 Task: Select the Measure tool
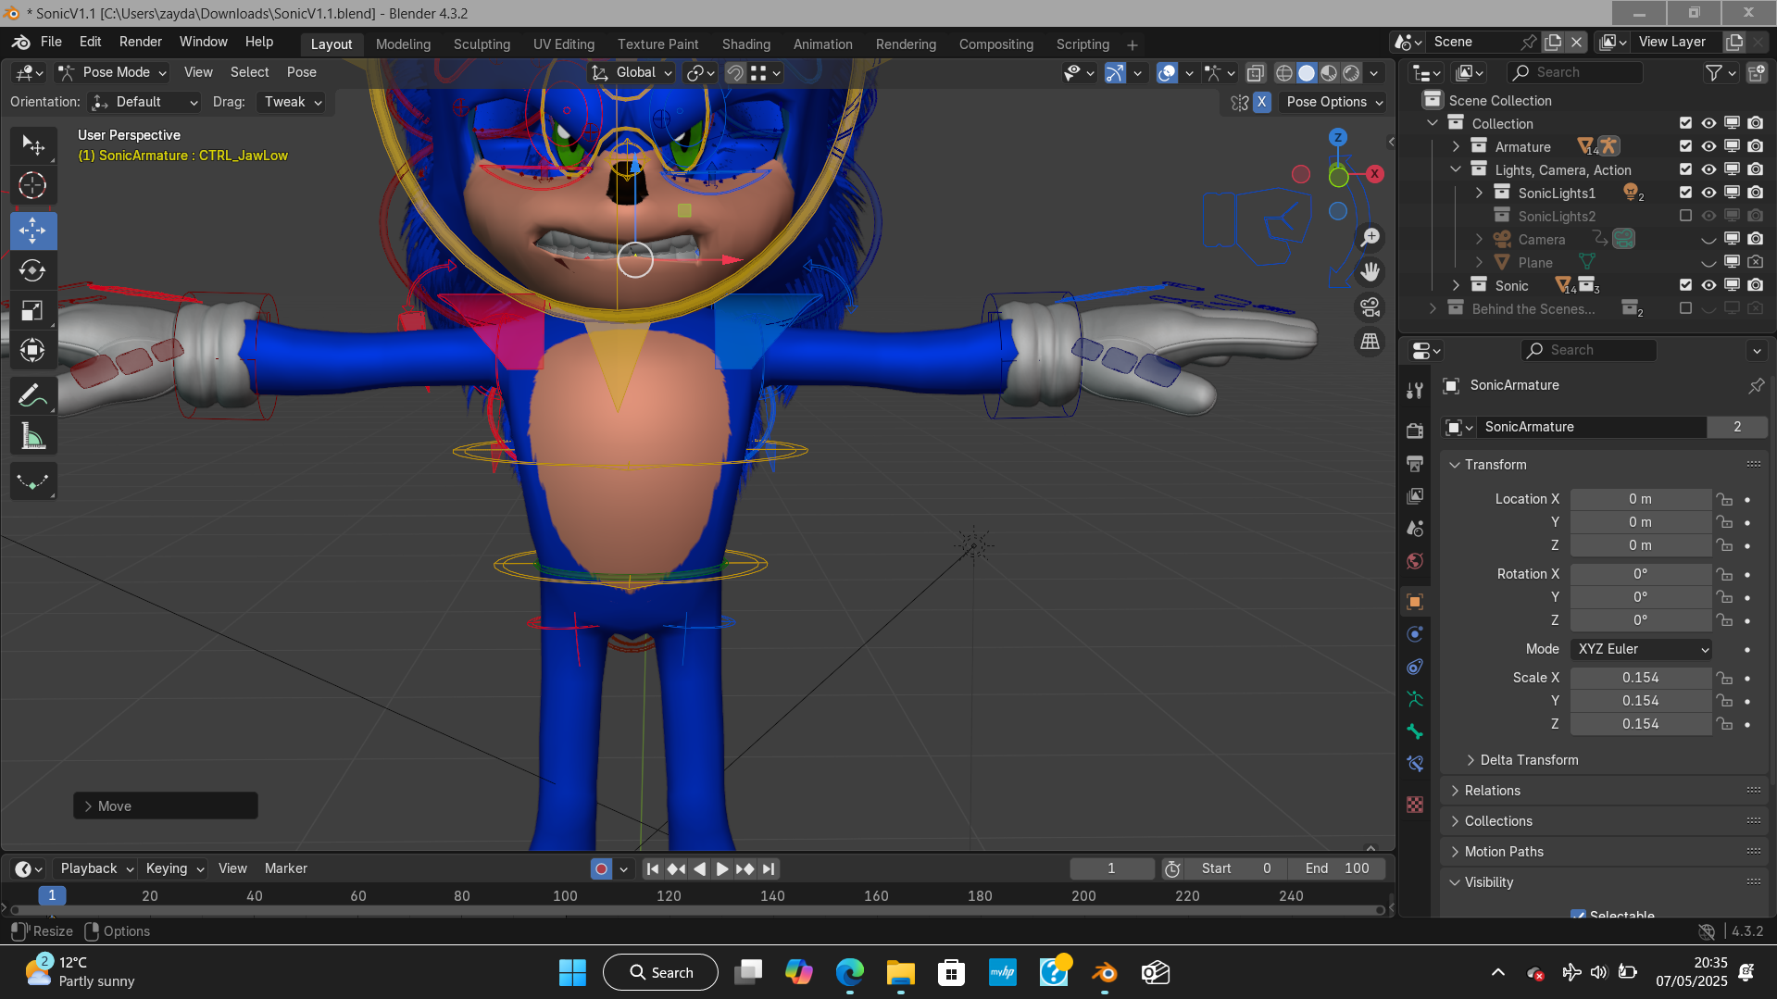(x=32, y=436)
